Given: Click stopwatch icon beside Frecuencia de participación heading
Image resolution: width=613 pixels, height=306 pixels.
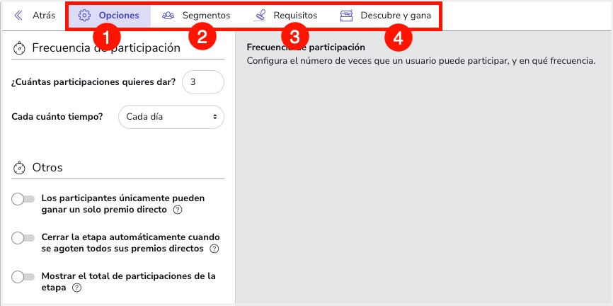Looking at the screenshot, I should tap(19, 48).
